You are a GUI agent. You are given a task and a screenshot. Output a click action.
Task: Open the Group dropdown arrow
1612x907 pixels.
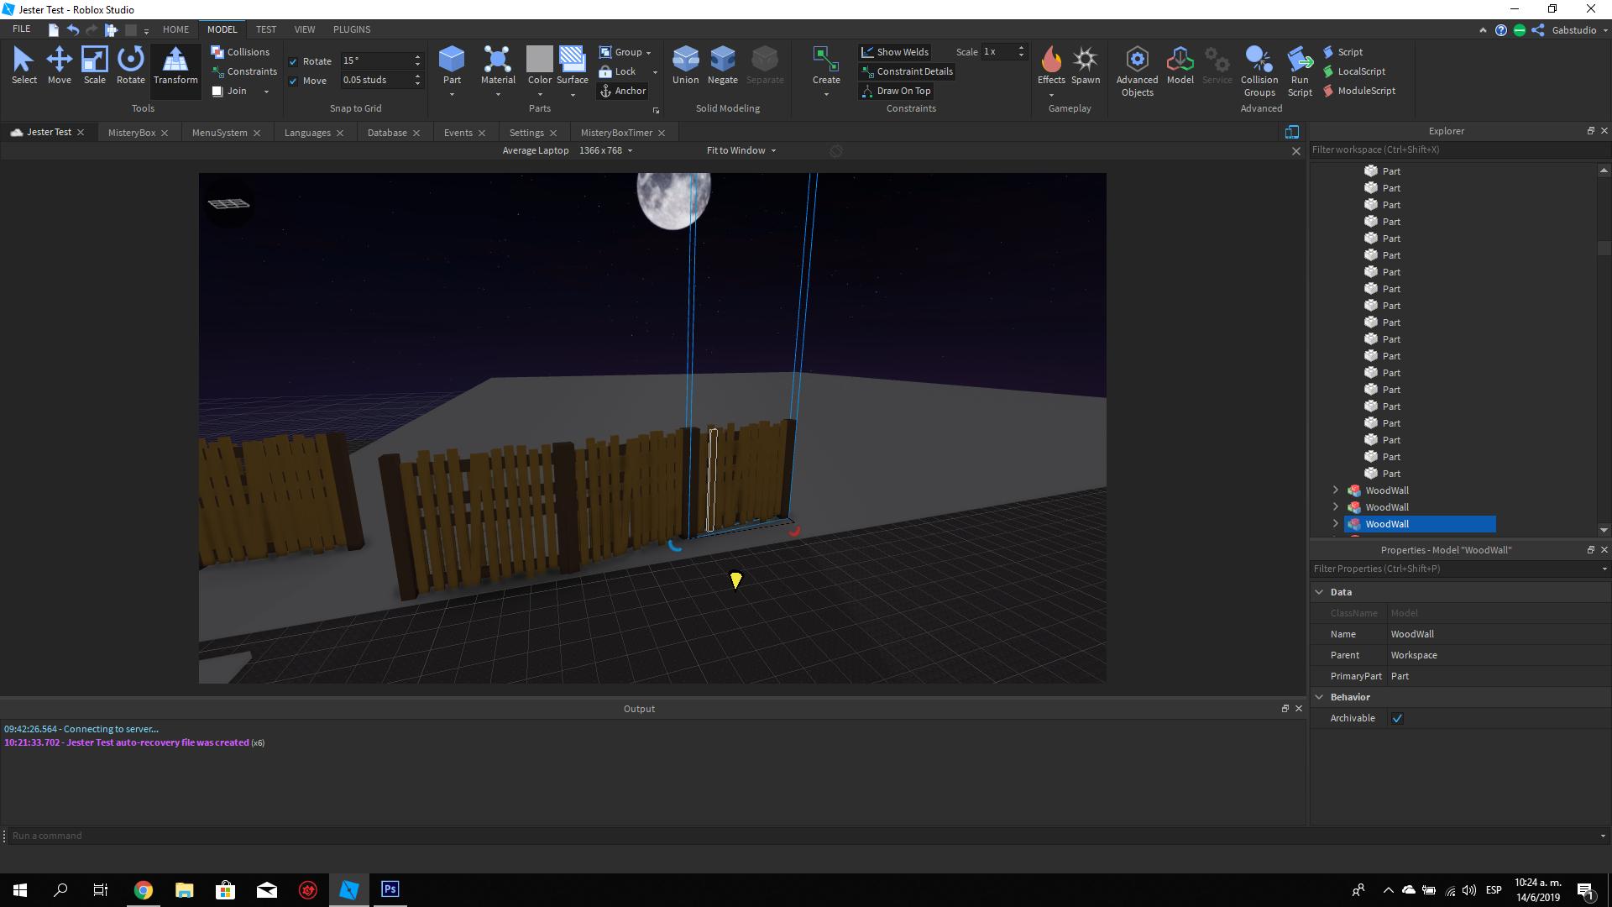[x=648, y=53]
